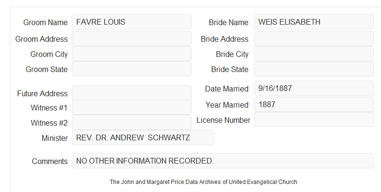Focus the empty Groom Address field
The image size is (381, 192).
click(x=132, y=38)
